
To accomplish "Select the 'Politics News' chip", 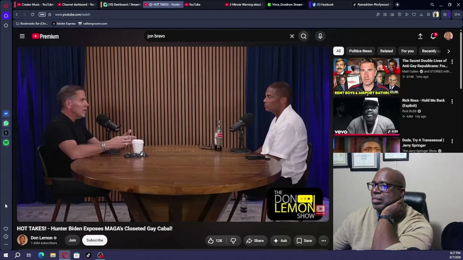I will coord(360,51).
